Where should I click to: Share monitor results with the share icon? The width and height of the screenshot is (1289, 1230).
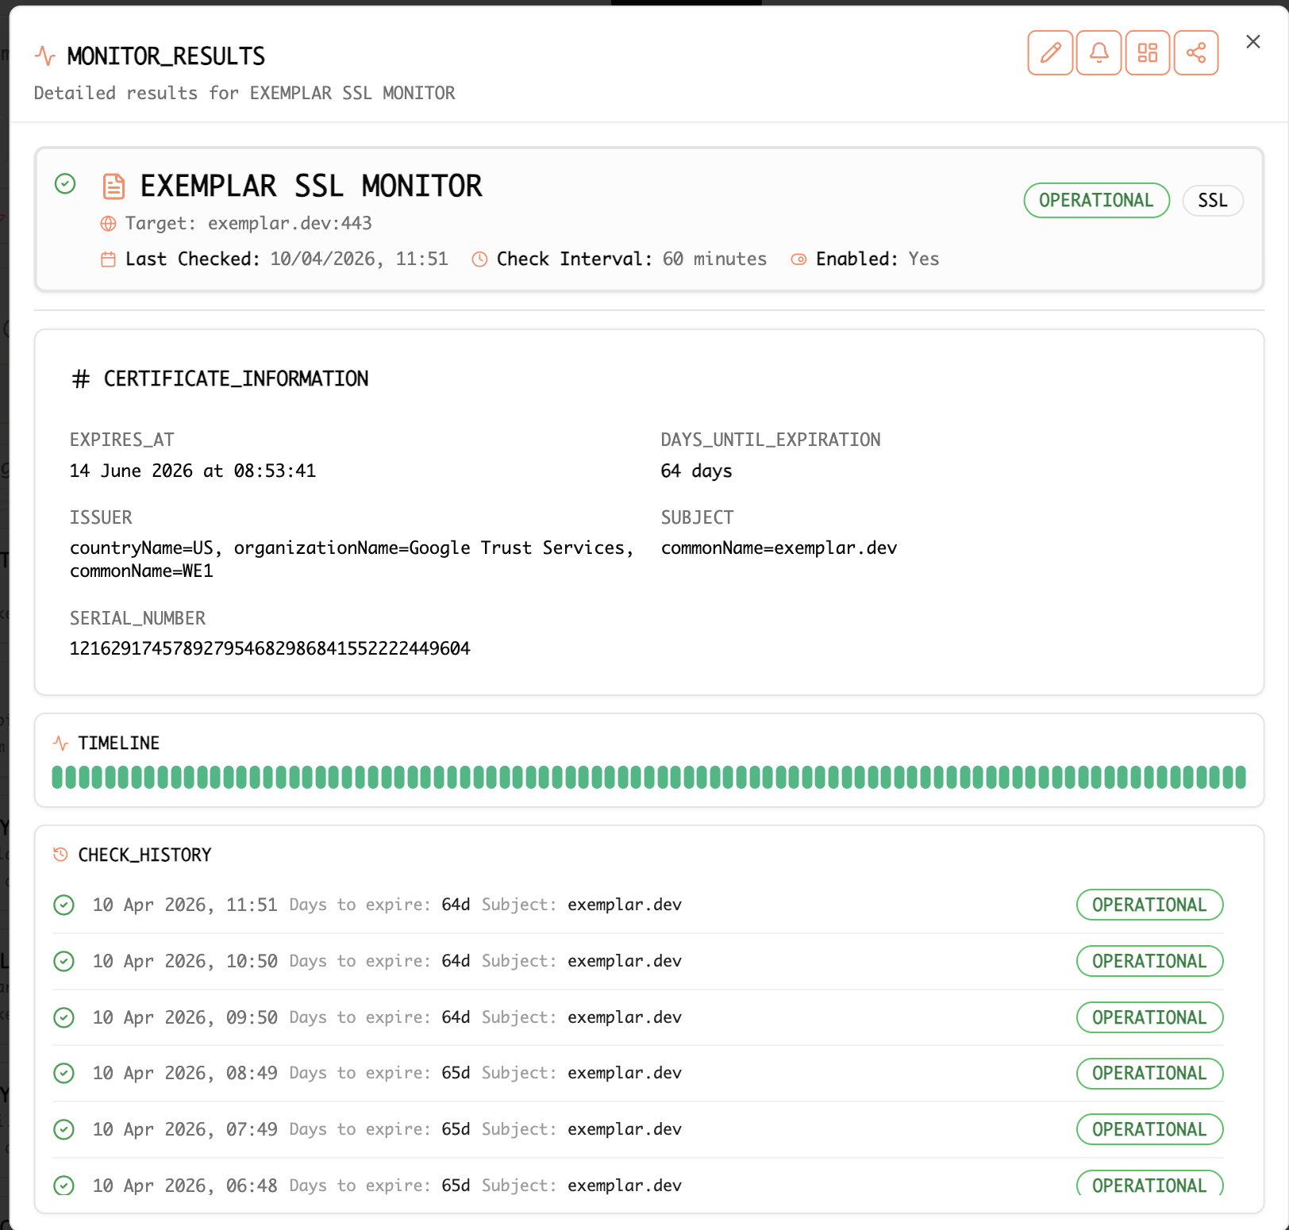[x=1196, y=52]
